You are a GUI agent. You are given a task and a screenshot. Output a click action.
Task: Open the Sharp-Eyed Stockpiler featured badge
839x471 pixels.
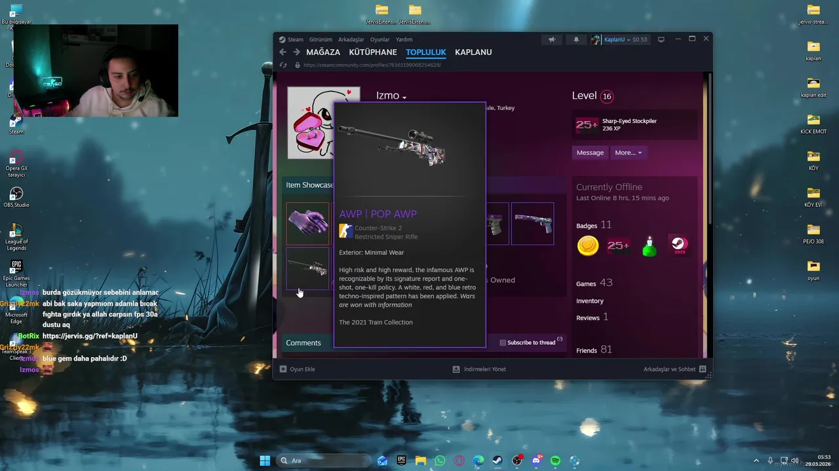click(635, 125)
